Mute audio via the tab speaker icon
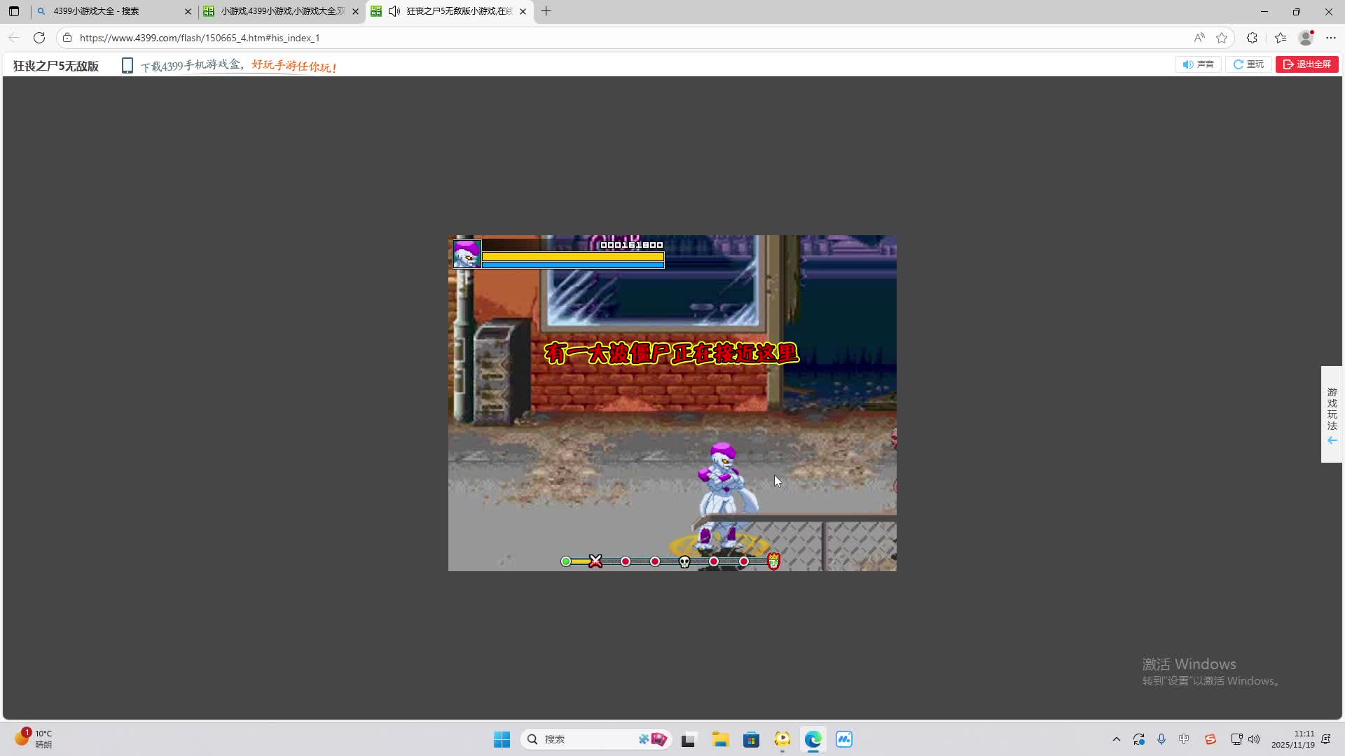1345x756 pixels. tap(394, 11)
